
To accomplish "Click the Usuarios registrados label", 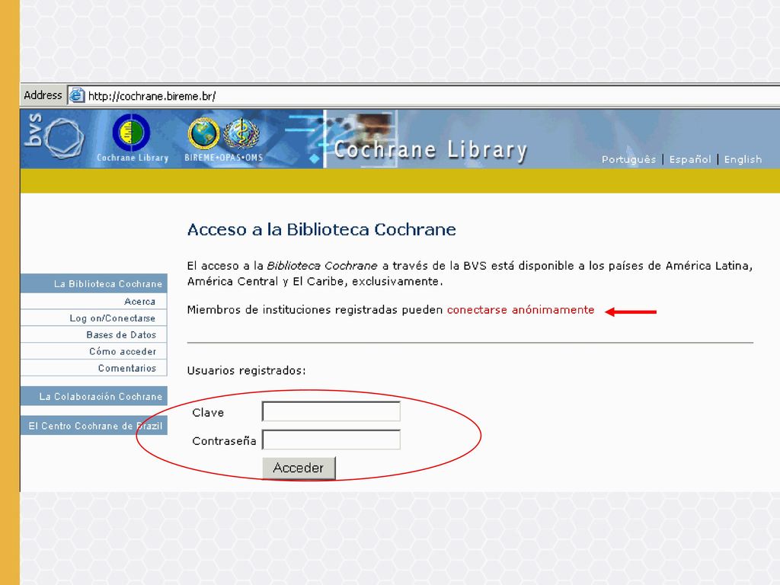I will pyautogui.click(x=246, y=371).
